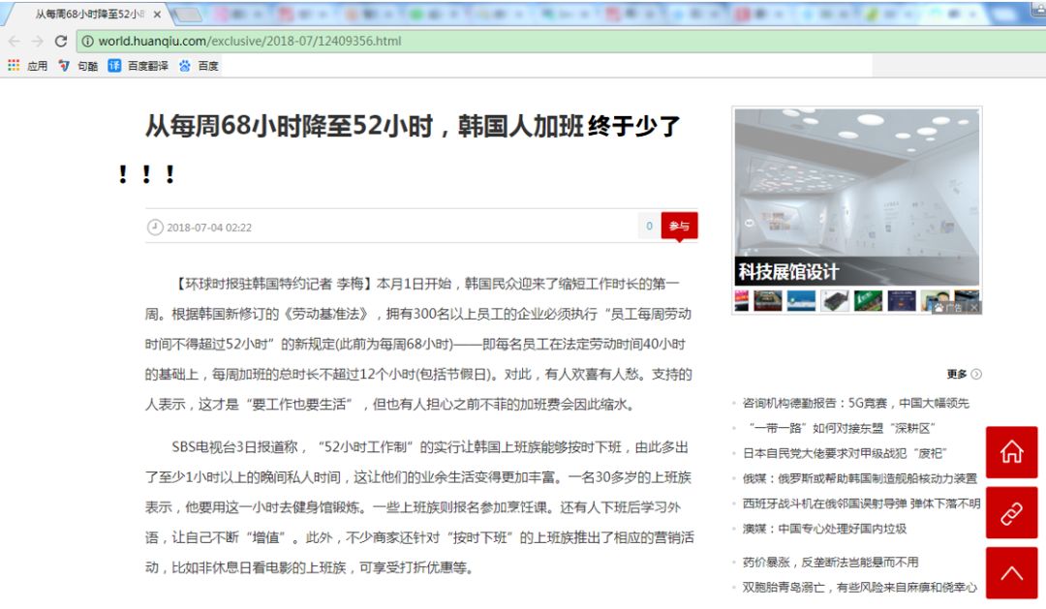Click the site info icon in address bar
Image resolution: width=1046 pixels, height=609 pixels.
(x=86, y=42)
